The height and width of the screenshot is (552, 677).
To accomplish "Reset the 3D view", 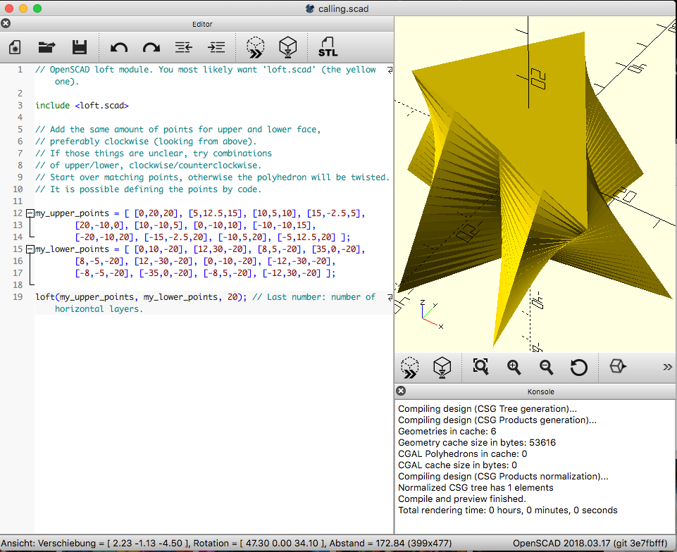I will (x=578, y=368).
